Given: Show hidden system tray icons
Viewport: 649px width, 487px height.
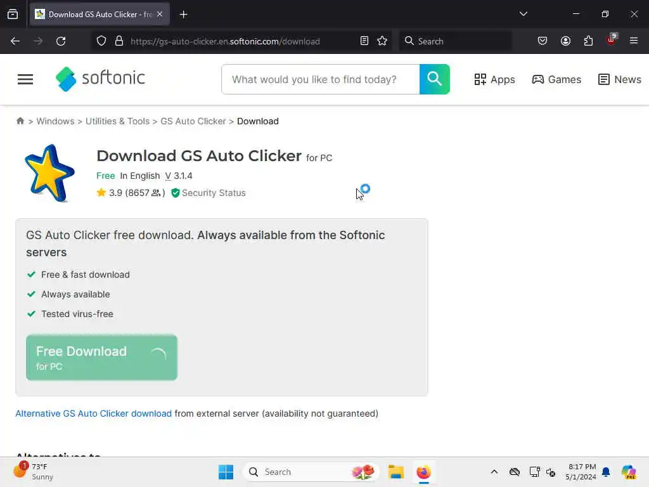Looking at the screenshot, I should (494, 472).
